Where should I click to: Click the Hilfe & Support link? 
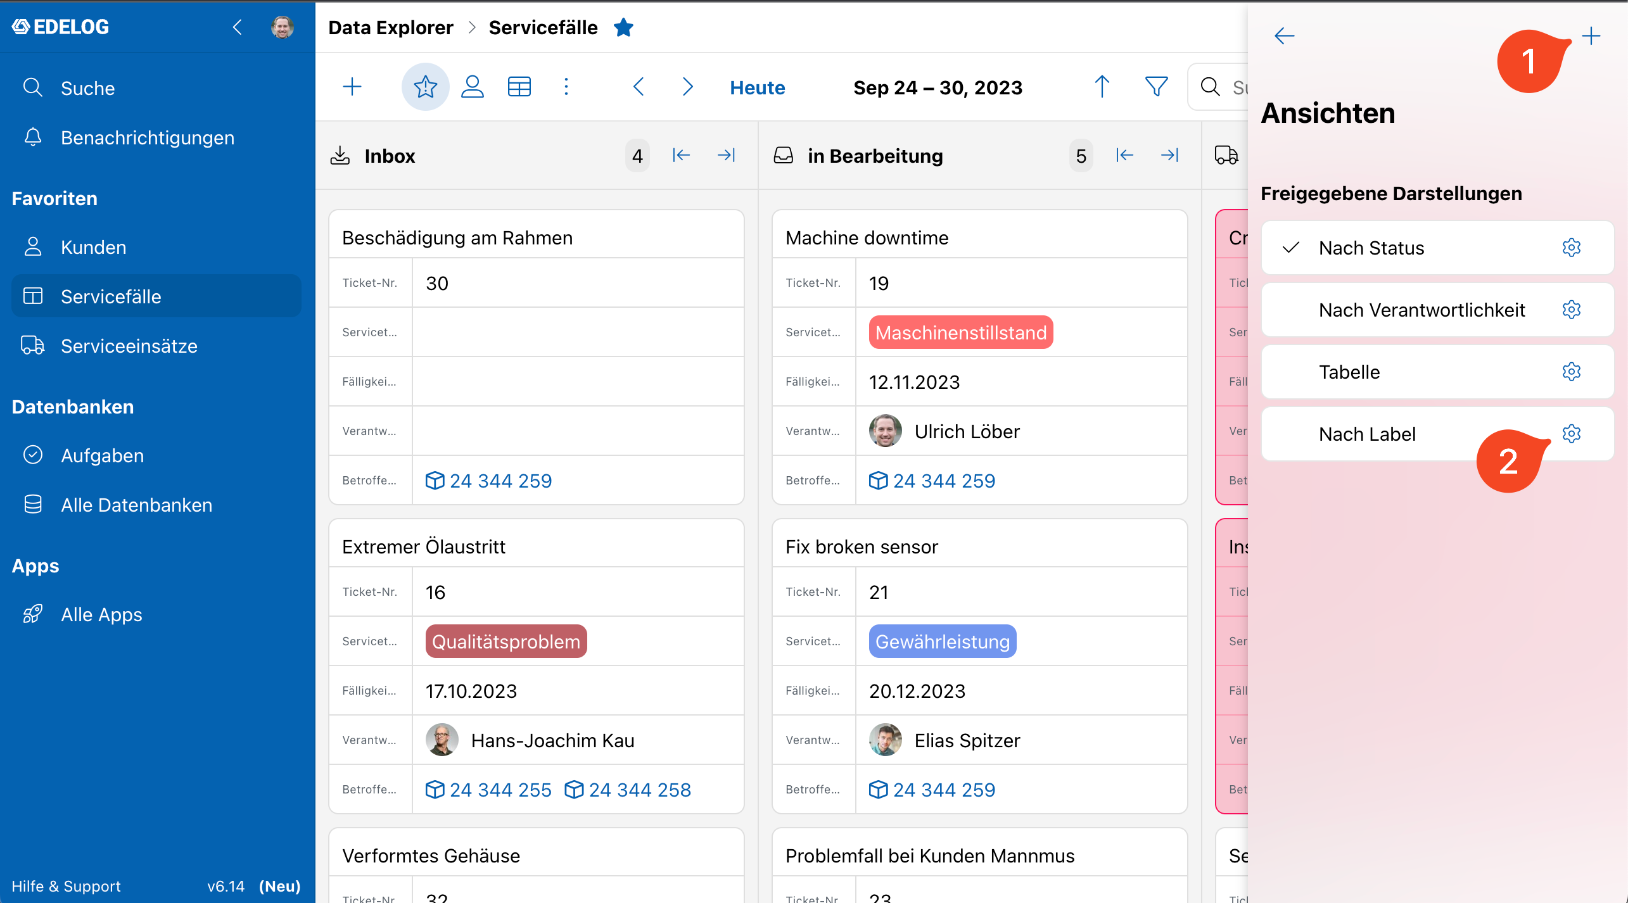tap(66, 886)
